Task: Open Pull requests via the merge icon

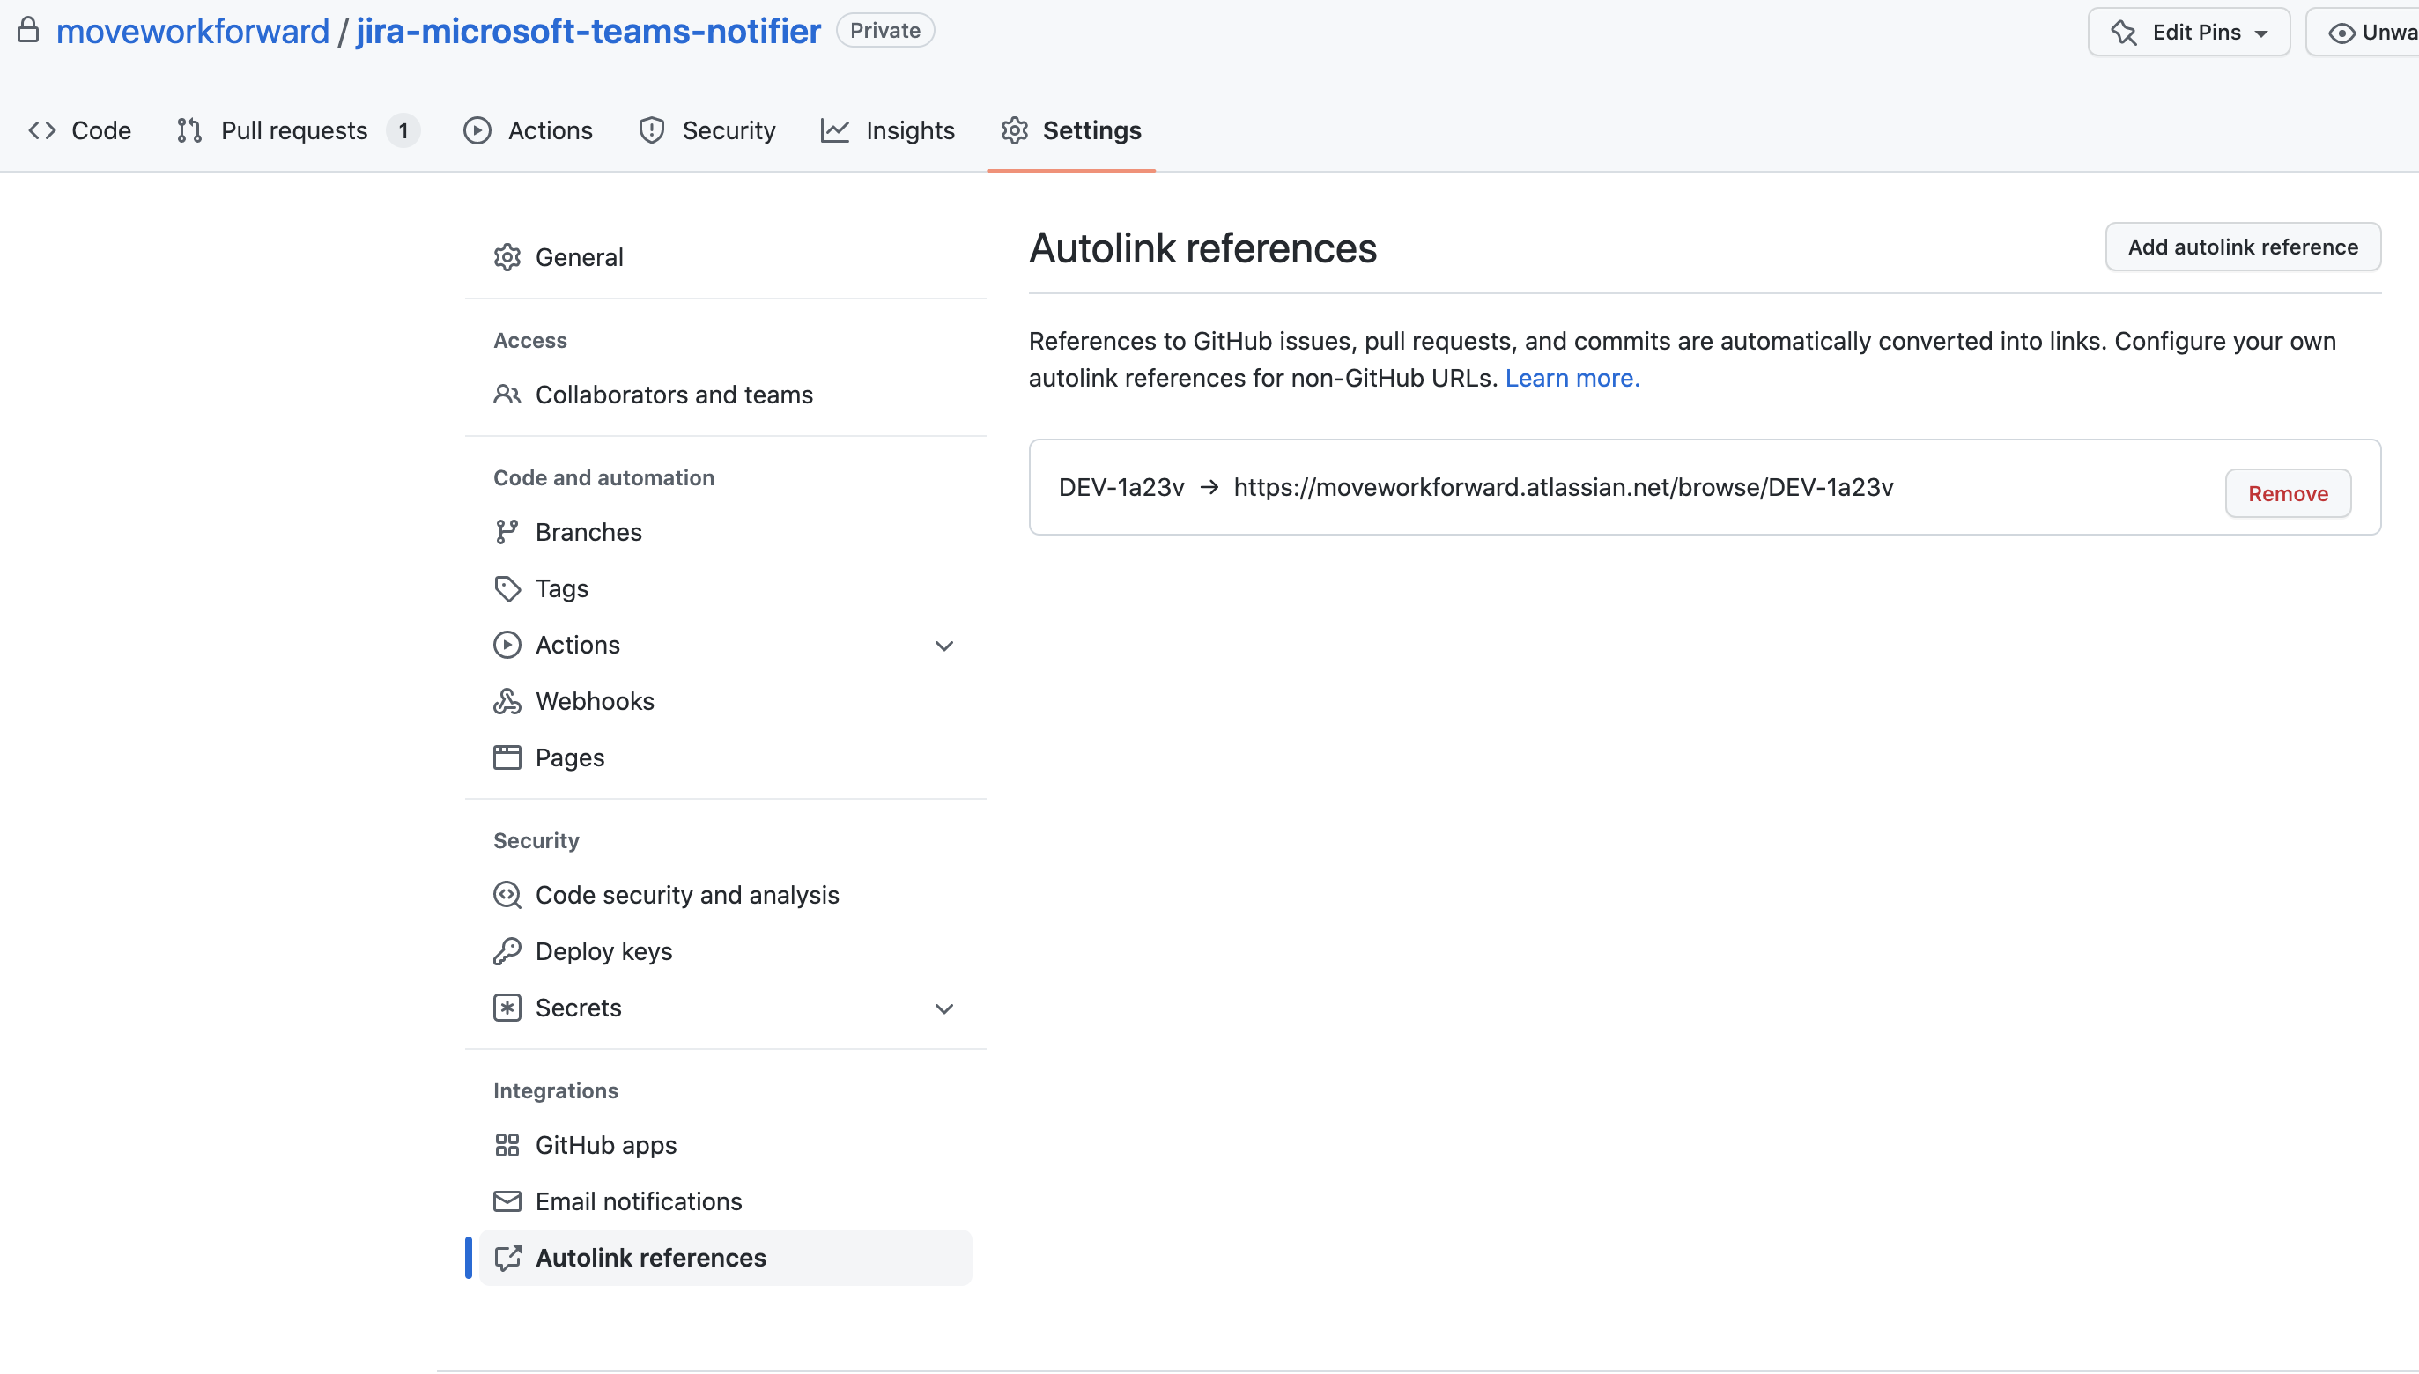Action: (189, 130)
